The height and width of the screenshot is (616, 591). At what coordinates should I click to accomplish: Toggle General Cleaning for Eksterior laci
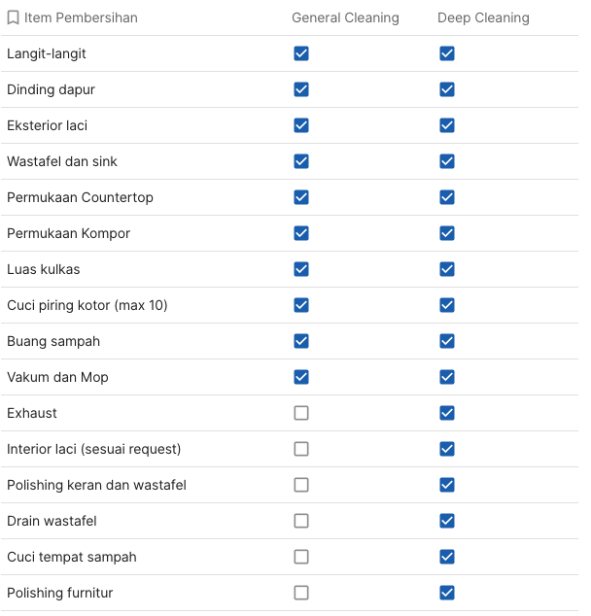point(301,125)
